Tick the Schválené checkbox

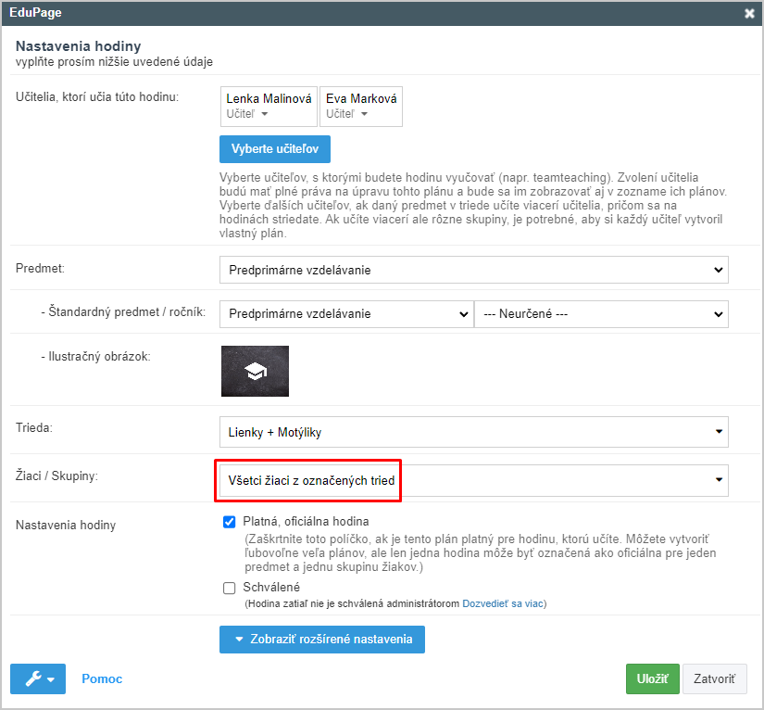pos(229,588)
